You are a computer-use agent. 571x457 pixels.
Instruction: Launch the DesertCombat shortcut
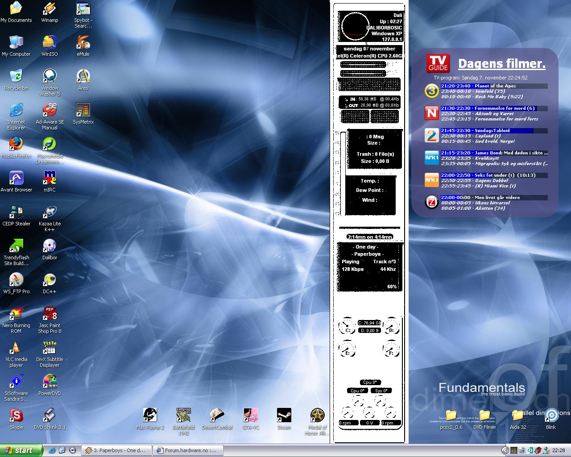coord(217,420)
